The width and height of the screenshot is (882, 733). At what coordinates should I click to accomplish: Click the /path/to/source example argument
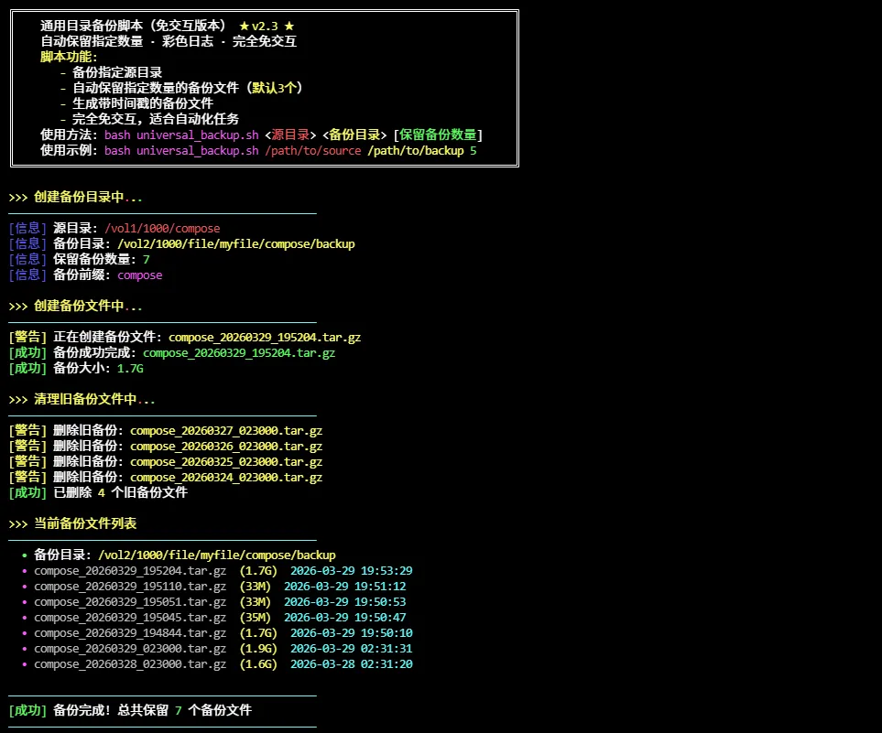pos(313,150)
